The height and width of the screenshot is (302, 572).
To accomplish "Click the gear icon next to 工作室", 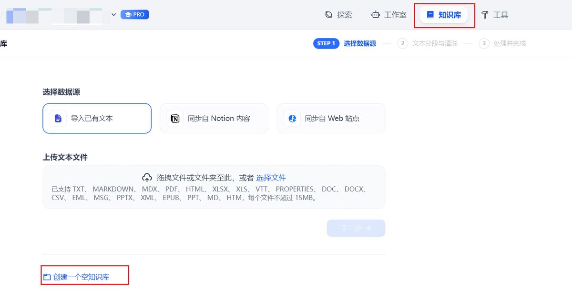I will 375,14.
